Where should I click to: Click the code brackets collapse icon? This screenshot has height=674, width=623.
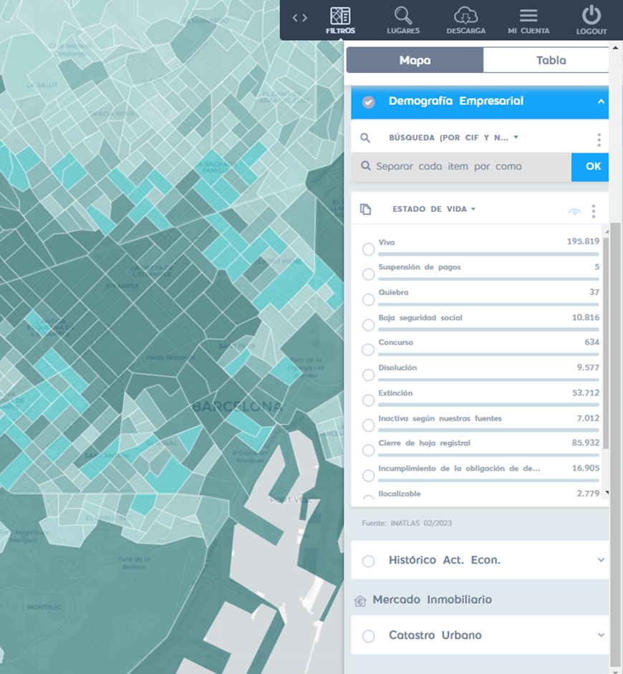point(300,18)
